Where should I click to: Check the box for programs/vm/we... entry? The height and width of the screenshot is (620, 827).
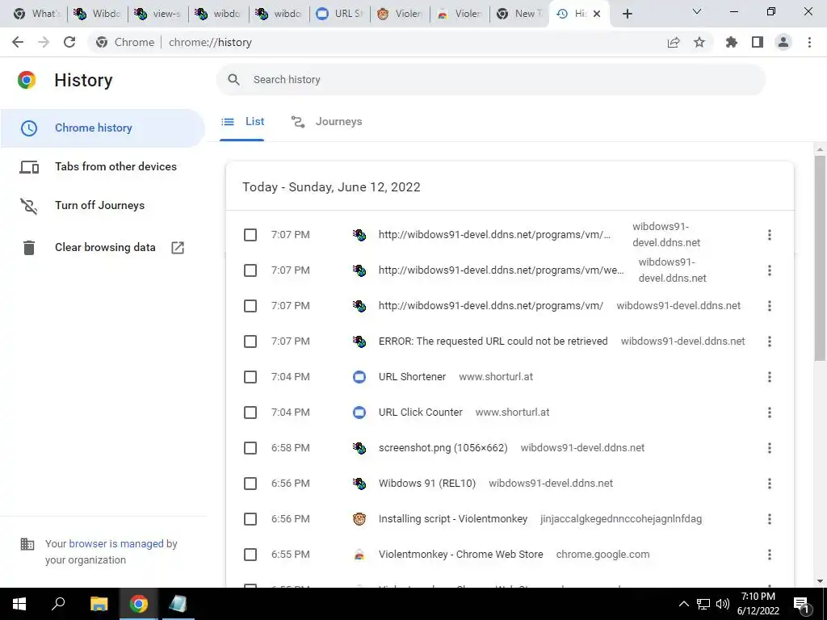(250, 270)
